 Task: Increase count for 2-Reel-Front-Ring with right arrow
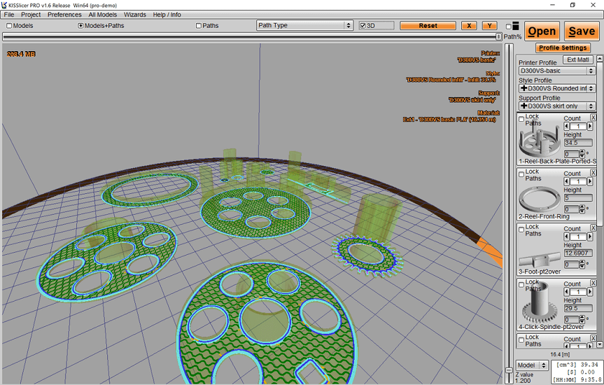click(591, 182)
